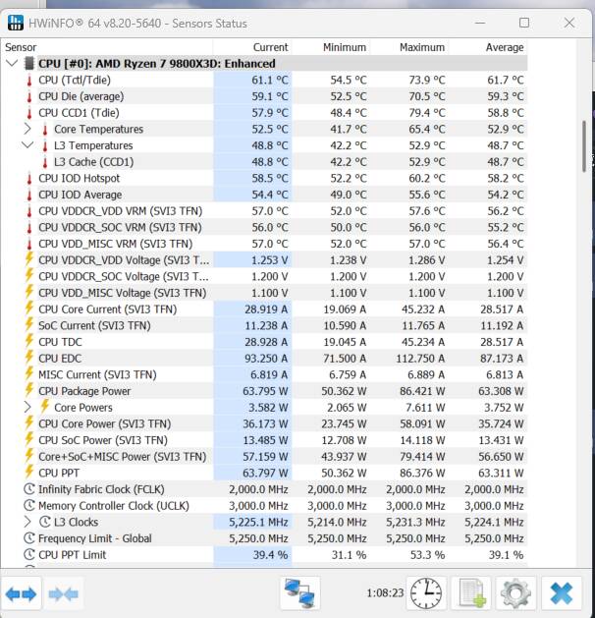Click the 3,000.0 MHz average UCLK value

click(494, 505)
